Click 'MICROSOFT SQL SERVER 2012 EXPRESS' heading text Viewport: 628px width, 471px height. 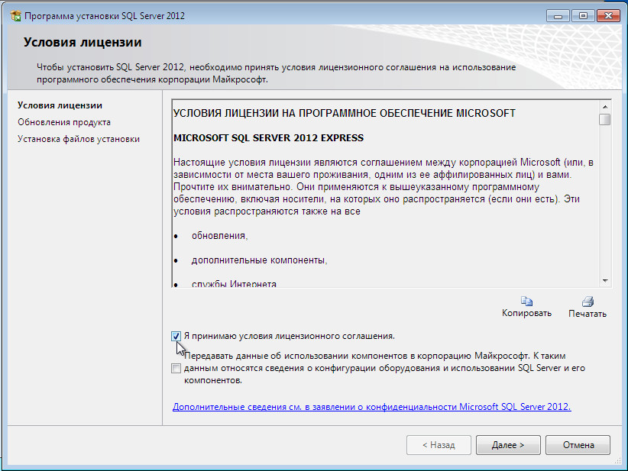click(268, 138)
